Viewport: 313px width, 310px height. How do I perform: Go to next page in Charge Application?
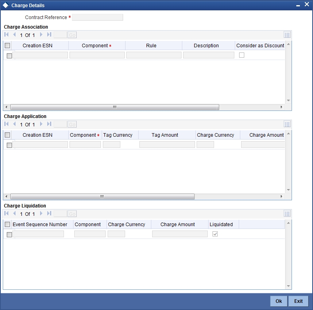click(41, 124)
